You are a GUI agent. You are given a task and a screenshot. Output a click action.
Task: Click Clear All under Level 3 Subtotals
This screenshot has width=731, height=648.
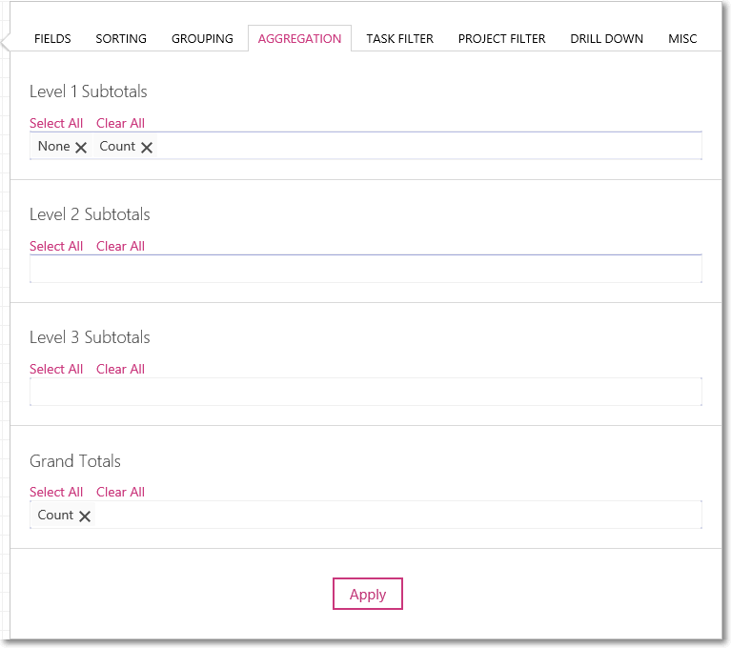tap(121, 369)
